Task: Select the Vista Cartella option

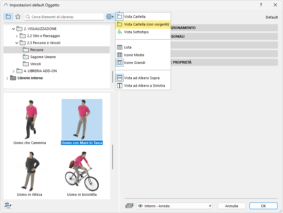Action: (135, 17)
